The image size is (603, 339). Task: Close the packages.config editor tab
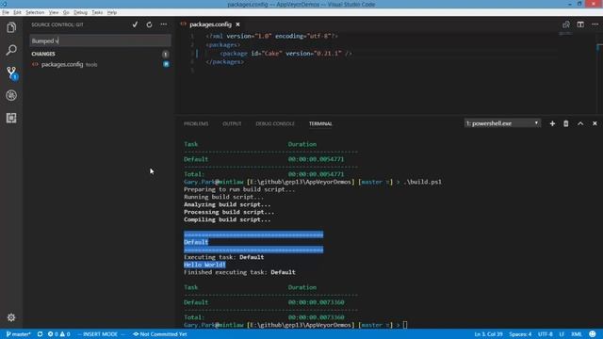click(238, 24)
